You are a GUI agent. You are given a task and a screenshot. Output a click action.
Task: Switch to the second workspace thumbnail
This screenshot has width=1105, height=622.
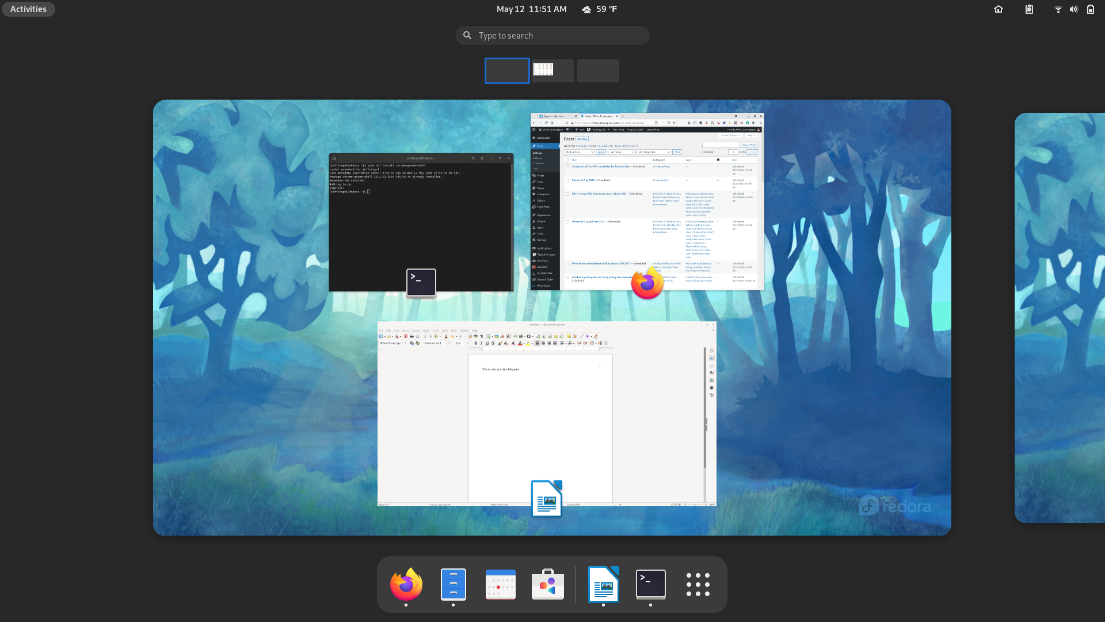552,71
